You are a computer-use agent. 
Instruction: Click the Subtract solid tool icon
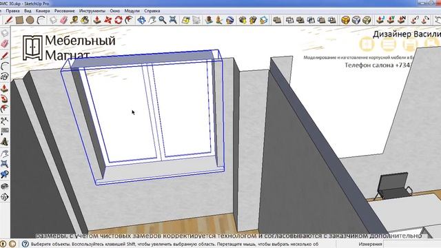coord(311,20)
